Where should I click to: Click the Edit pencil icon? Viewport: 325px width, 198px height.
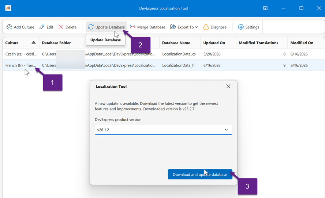tap(42, 27)
